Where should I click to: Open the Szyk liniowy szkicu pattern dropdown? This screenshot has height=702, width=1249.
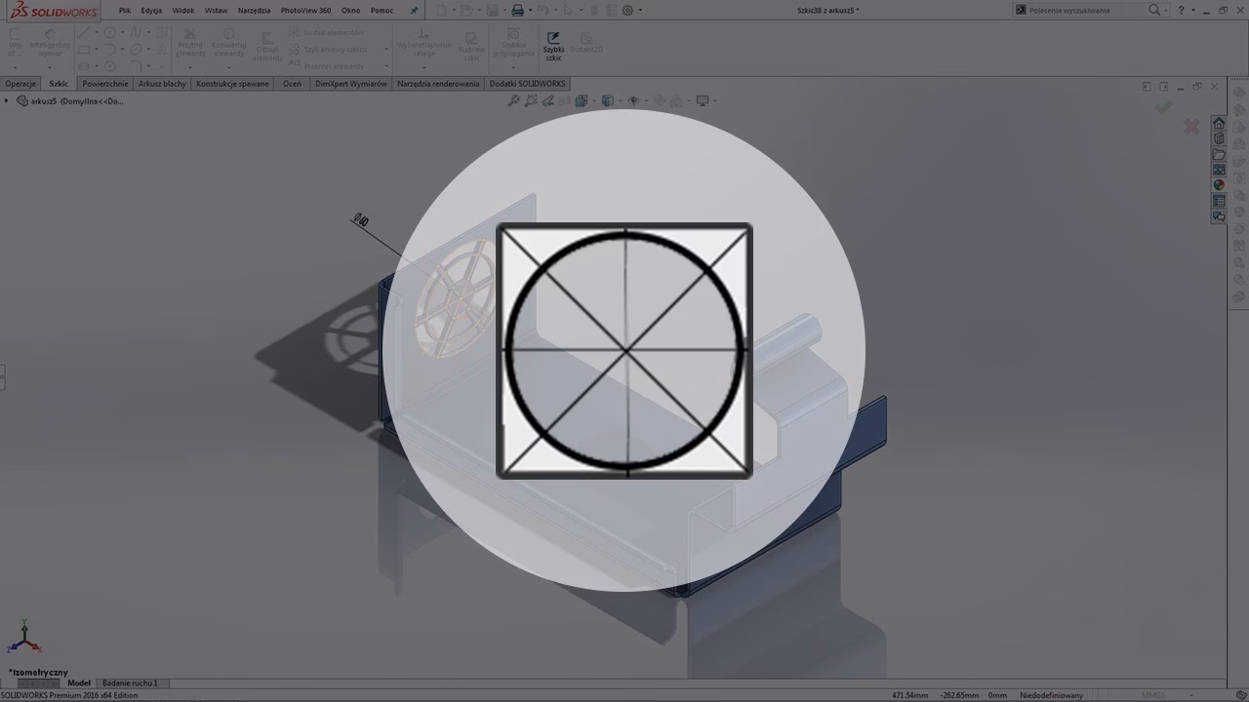388,49
